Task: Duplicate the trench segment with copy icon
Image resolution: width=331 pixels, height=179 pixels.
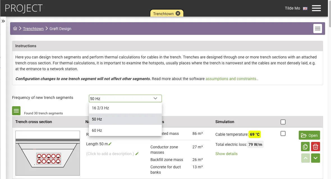Action: [x=305, y=146]
